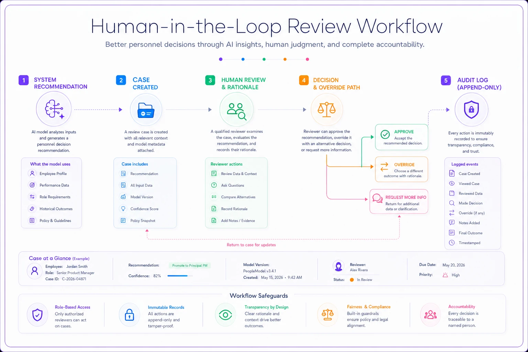
Task: Click the Return to case for updates label
Action: point(251,245)
